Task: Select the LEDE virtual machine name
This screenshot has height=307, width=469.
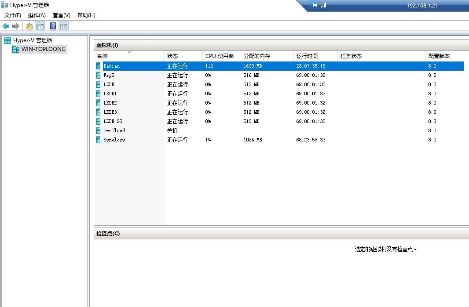Action: coord(109,84)
